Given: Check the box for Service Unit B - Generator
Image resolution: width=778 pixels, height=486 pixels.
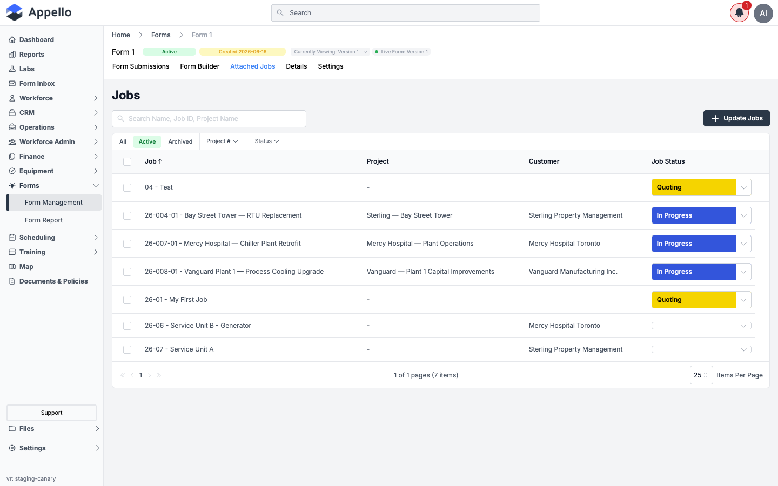Looking at the screenshot, I should (128, 326).
